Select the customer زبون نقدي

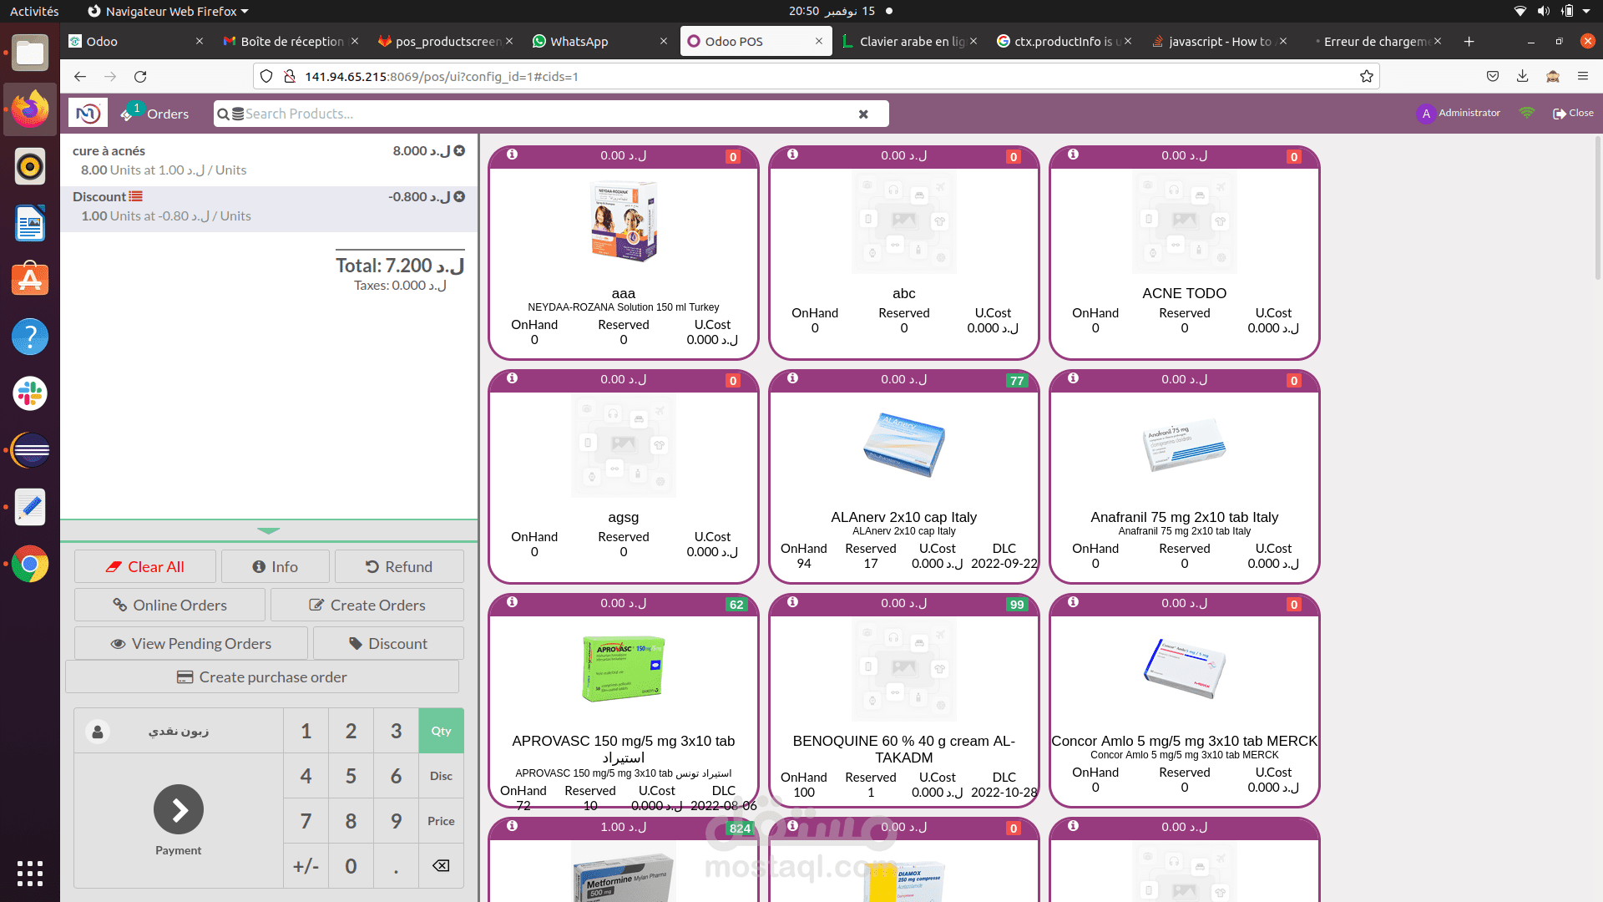click(179, 731)
